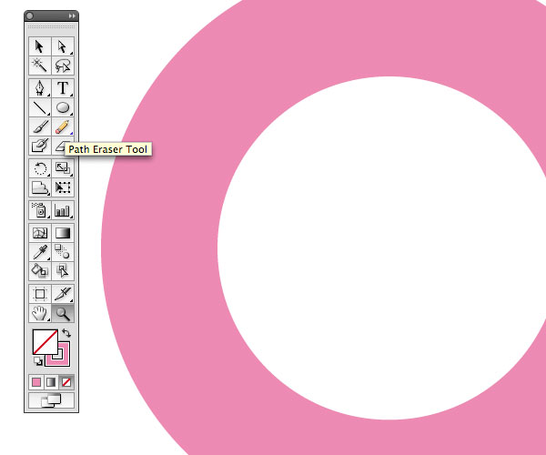
Task: Pick the Lasso tool
Action: click(x=63, y=66)
